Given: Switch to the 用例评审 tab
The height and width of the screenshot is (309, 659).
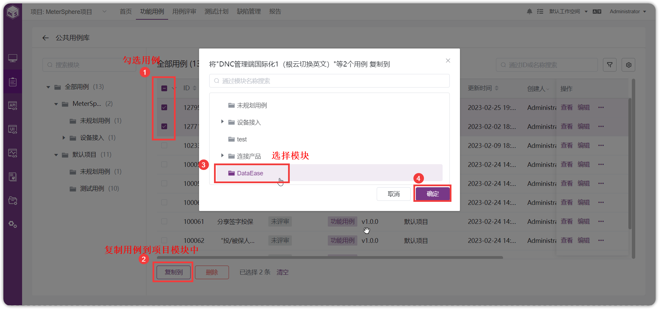Looking at the screenshot, I should click(x=184, y=12).
